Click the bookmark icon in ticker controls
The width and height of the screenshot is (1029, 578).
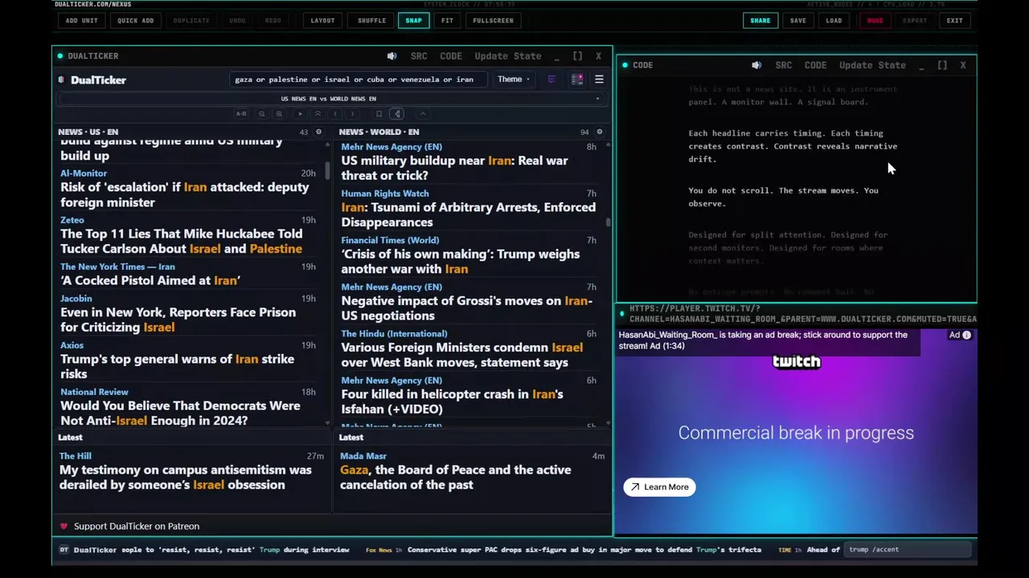point(379,114)
